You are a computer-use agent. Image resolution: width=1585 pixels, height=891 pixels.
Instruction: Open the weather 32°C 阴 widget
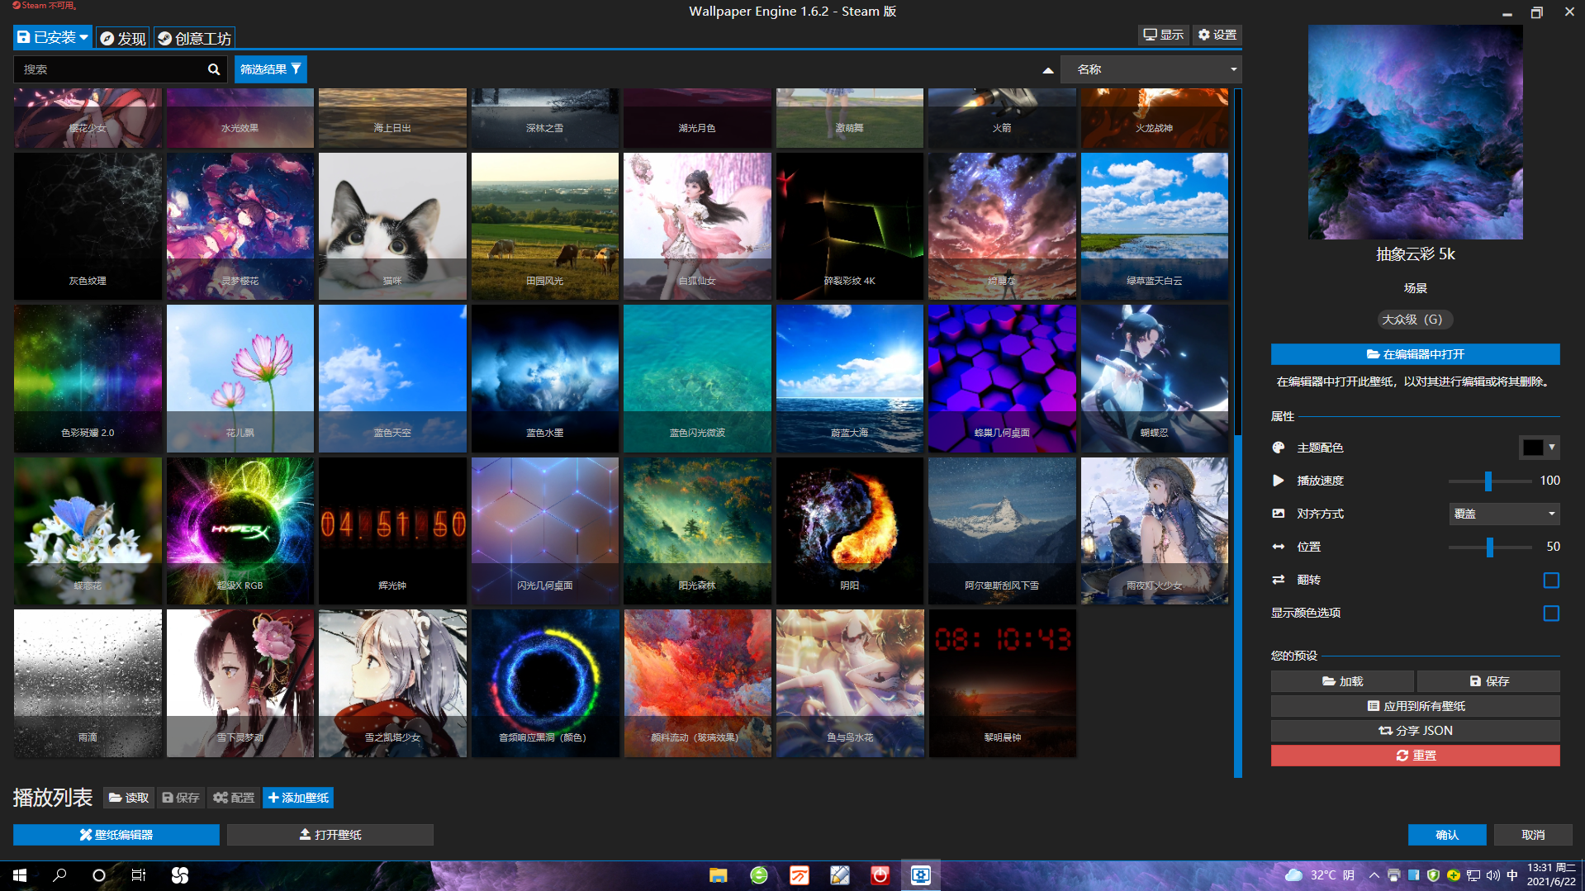tap(1320, 875)
